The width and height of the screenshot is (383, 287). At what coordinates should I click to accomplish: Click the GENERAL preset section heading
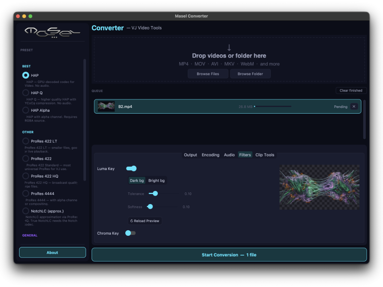pyautogui.click(x=30, y=235)
